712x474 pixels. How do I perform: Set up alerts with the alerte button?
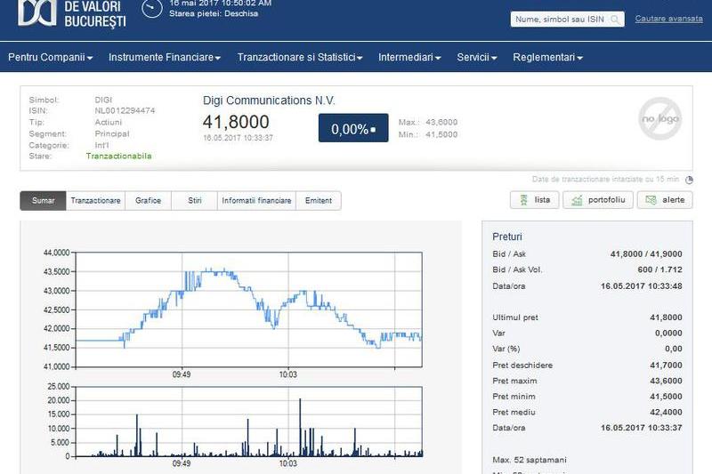click(x=664, y=200)
